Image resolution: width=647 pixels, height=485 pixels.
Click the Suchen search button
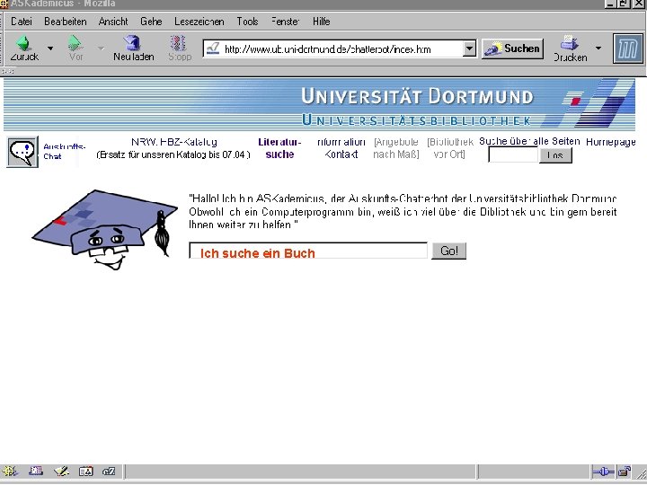coord(512,48)
